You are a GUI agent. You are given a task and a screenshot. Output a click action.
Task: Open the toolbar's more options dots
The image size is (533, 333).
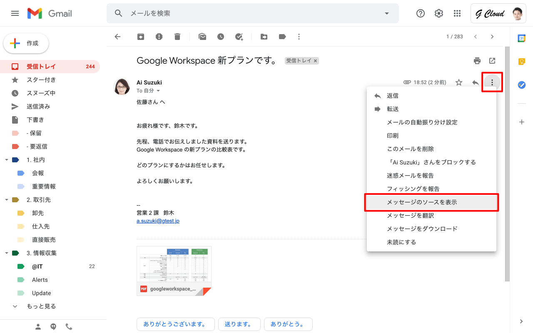pyautogui.click(x=299, y=37)
